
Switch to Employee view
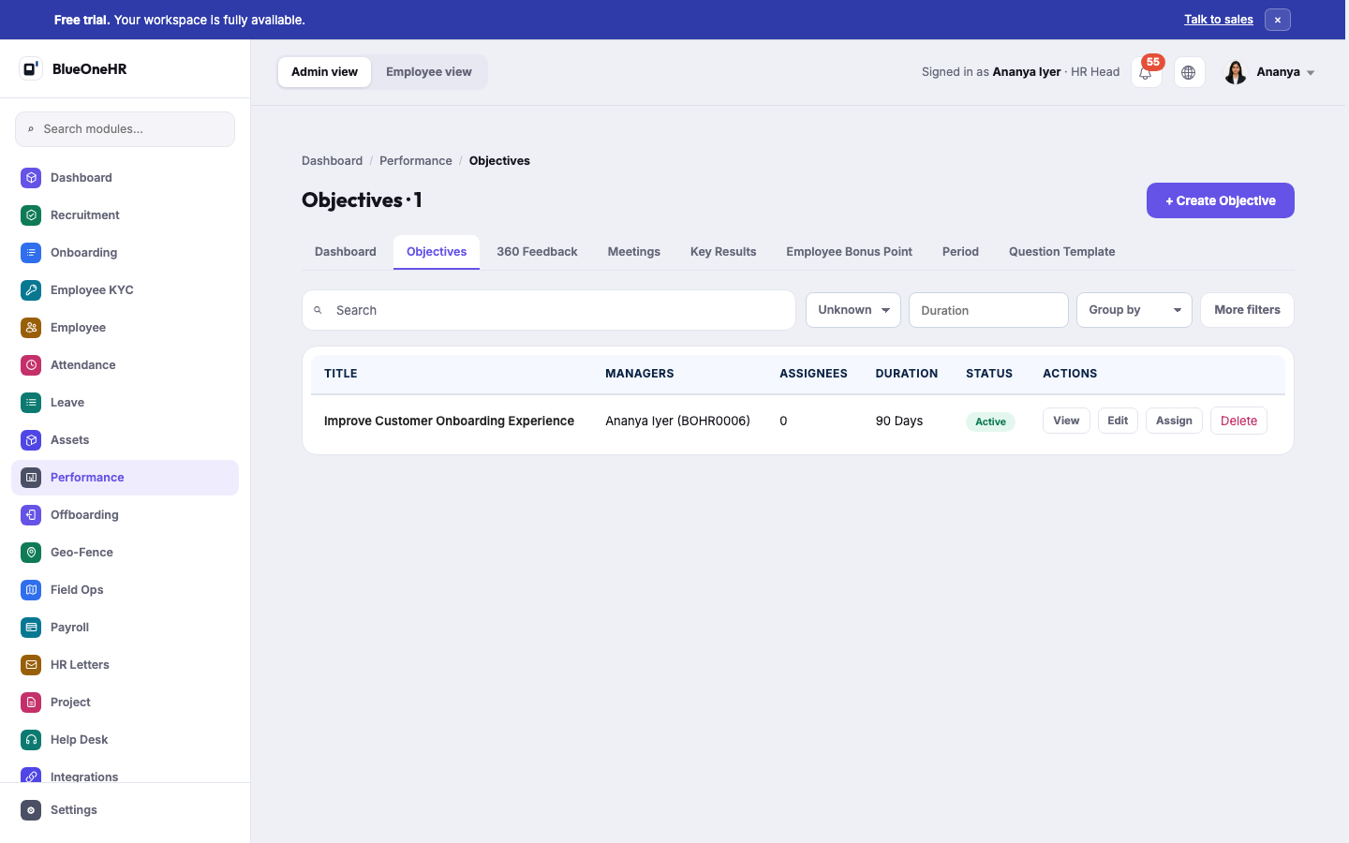click(429, 72)
